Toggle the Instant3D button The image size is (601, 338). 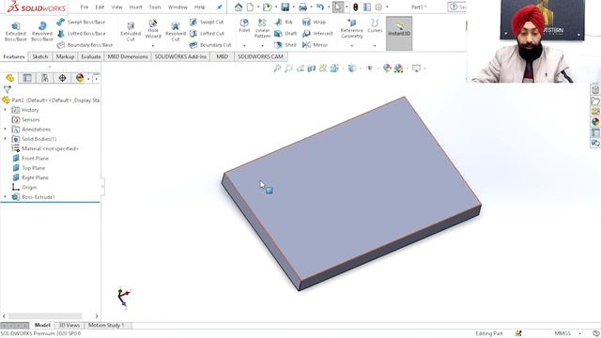399,33
